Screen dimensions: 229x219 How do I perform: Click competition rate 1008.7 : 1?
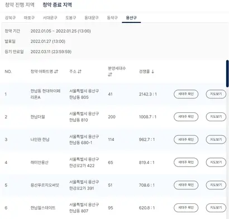tap(147, 117)
